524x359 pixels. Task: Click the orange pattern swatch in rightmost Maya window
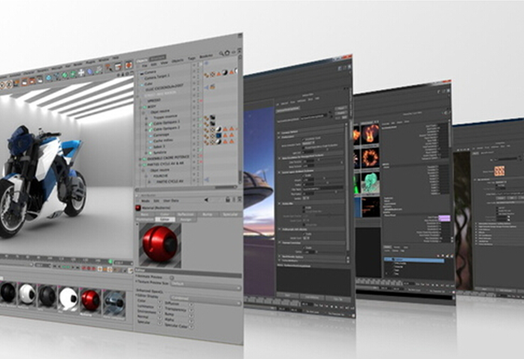[x=499, y=171]
